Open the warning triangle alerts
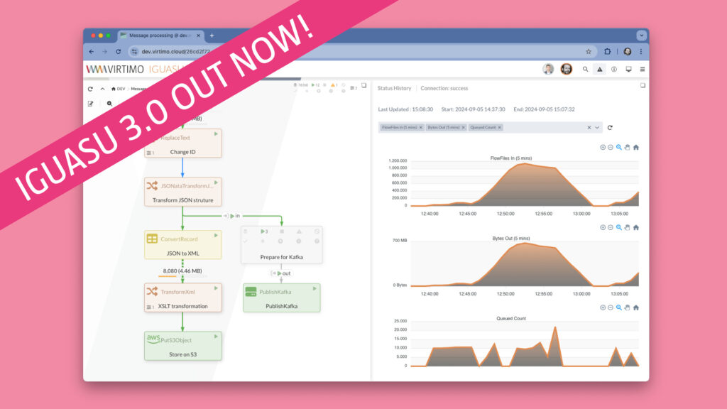This screenshot has height=409, width=727. click(599, 69)
